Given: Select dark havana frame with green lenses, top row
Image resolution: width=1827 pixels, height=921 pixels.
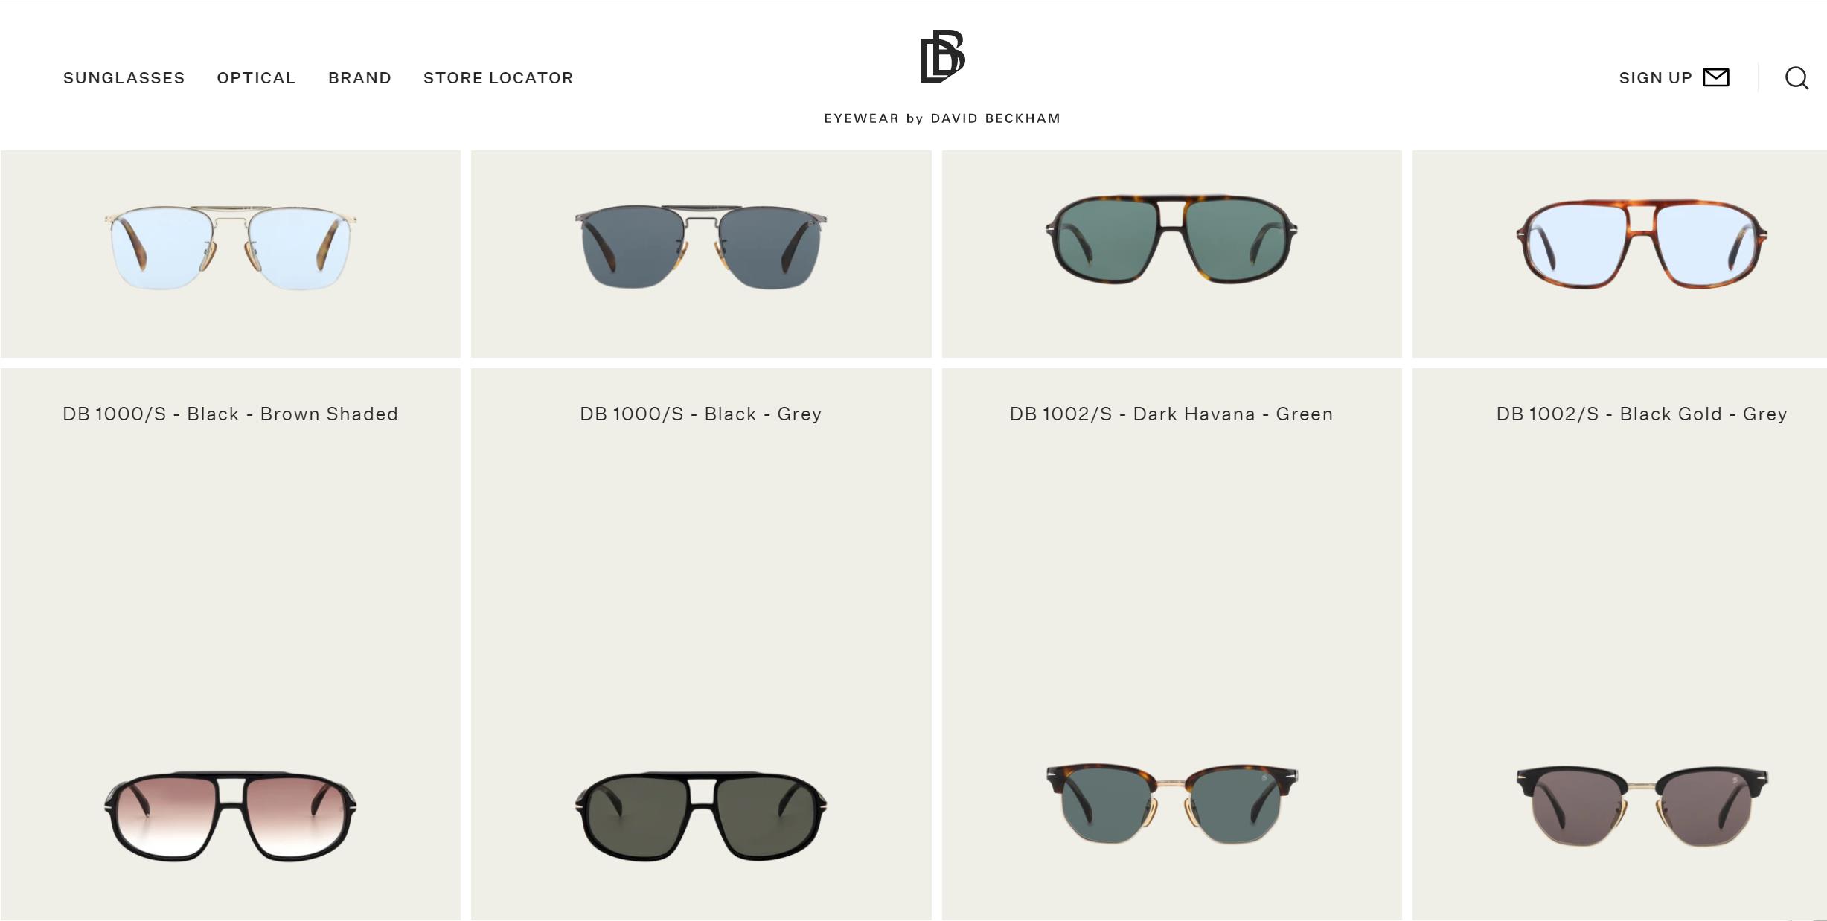Looking at the screenshot, I should 1171,240.
